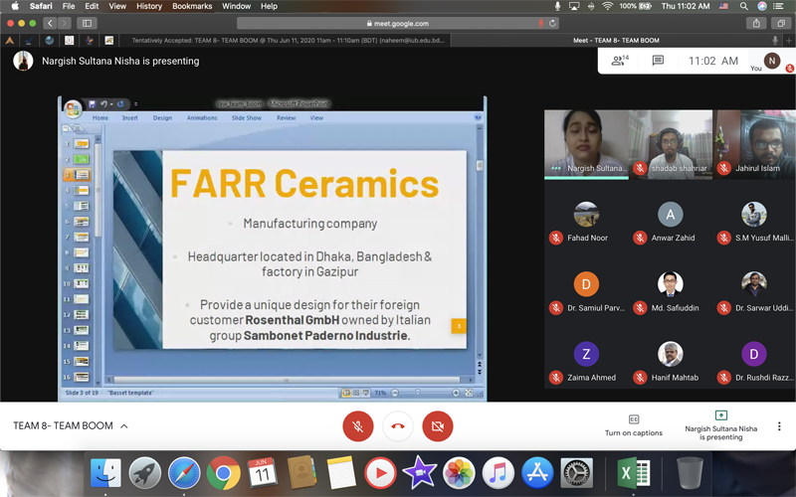Turn on captions
Image resolution: width=796 pixels, height=497 pixels.
[634, 425]
